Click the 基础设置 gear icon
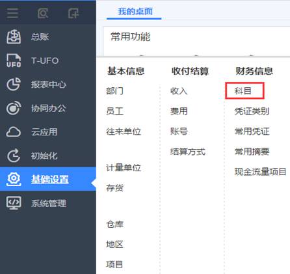The width and height of the screenshot is (290, 274). (x=14, y=179)
